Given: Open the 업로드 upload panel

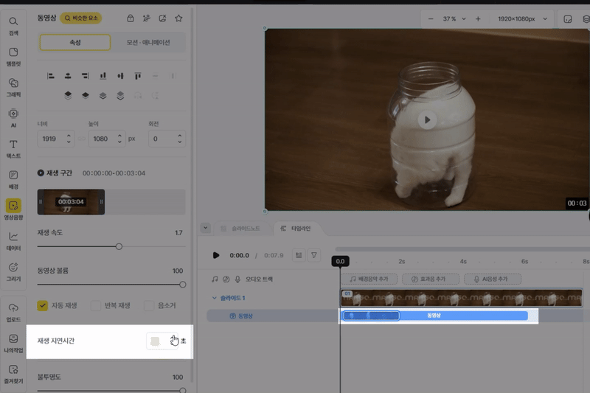Looking at the screenshot, I should (13, 311).
